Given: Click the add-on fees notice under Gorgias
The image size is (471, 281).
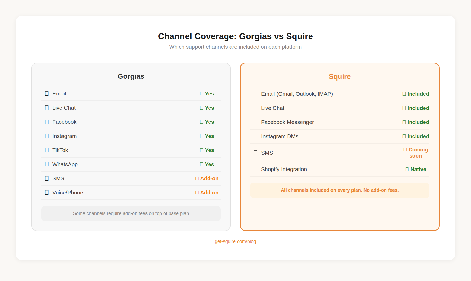Looking at the screenshot, I should (131, 213).
